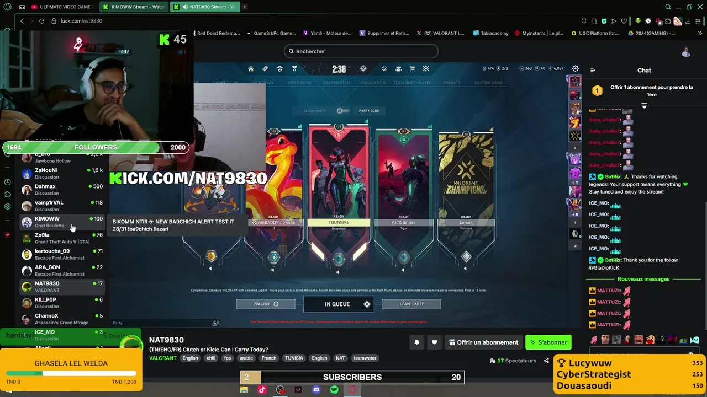Click the site lock icon in address bar

(54, 21)
